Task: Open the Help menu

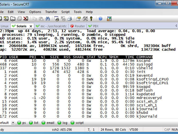Action: point(89,12)
